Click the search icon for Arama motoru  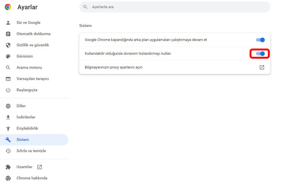(x=8, y=68)
